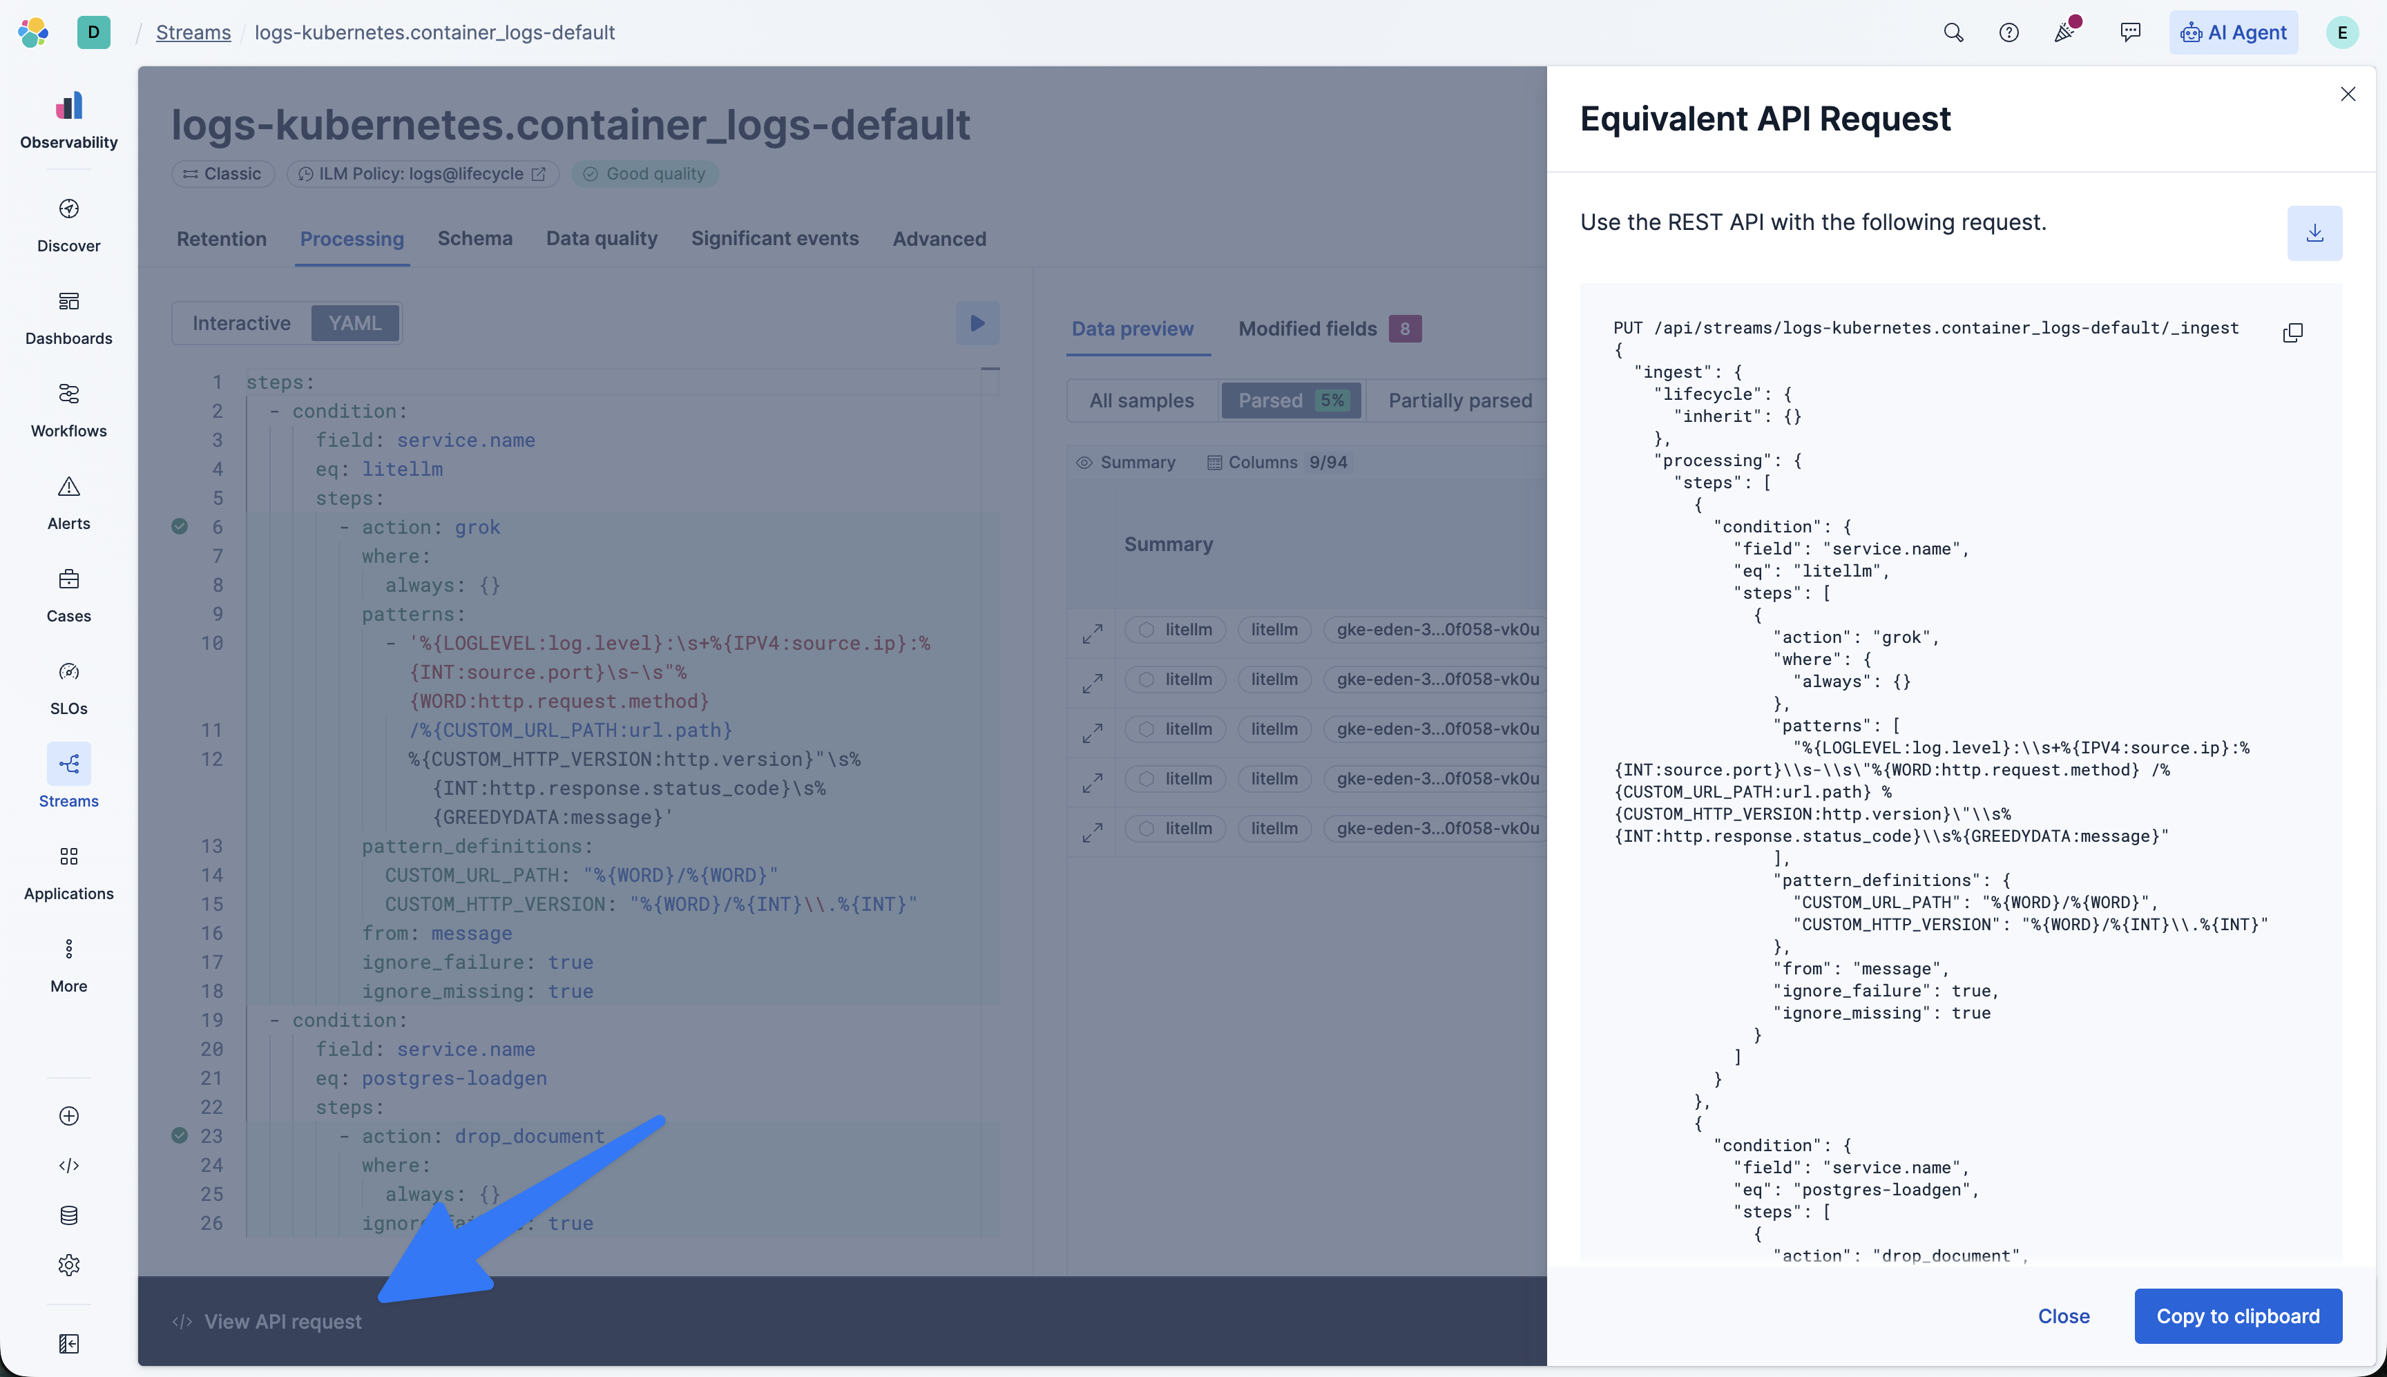Viewport: 2387px width, 1377px height.
Task: Click 'postgres-loadgen' on YAML line 21
Action: click(454, 1078)
